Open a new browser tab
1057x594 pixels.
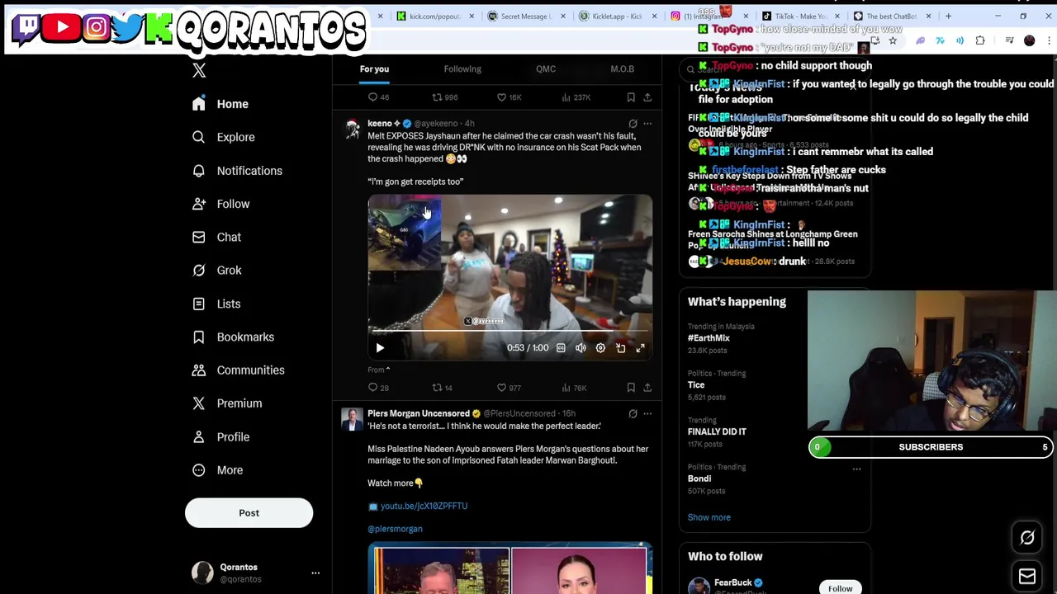click(x=948, y=16)
